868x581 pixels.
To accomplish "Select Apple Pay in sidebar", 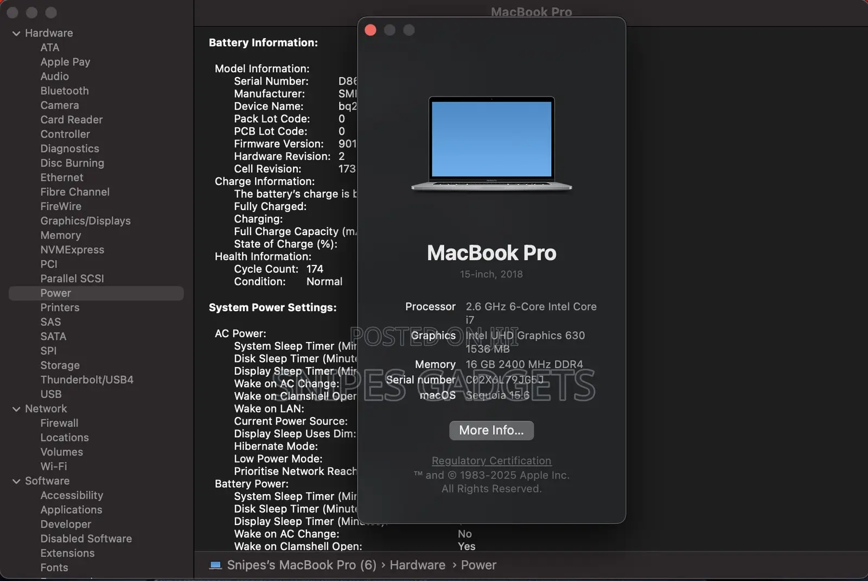I will coord(65,62).
